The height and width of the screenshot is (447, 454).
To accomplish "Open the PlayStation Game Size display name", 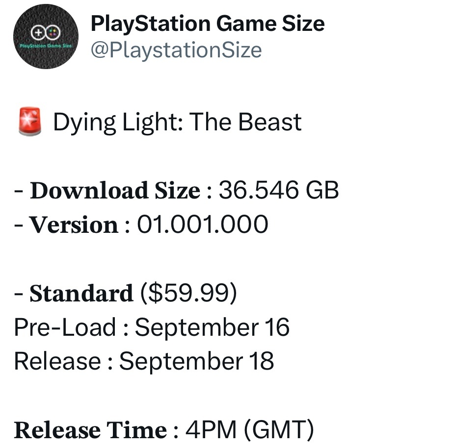I will coord(208,24).
